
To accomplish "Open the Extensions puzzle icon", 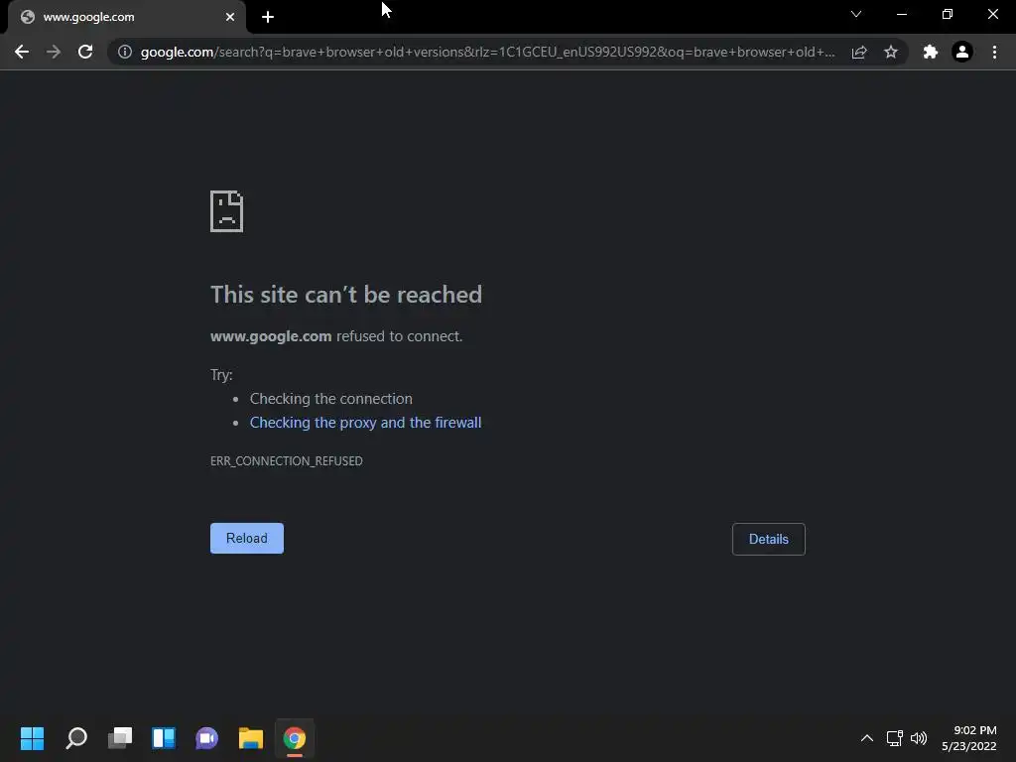I will 931,52.
